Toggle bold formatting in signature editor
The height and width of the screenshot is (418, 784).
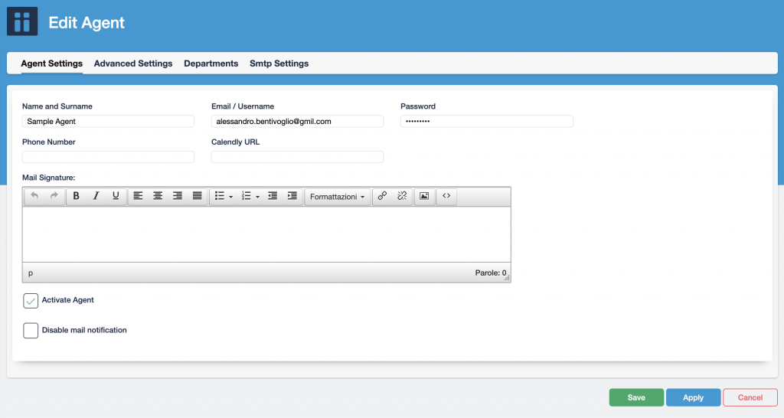click(x=77, y=197)
